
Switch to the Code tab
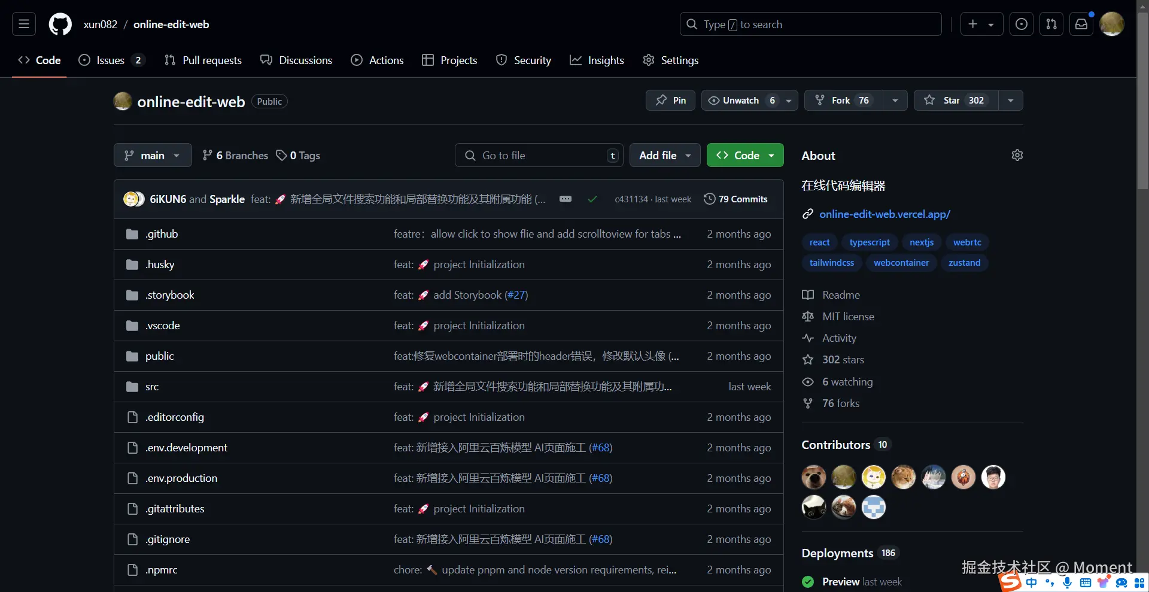39,60
